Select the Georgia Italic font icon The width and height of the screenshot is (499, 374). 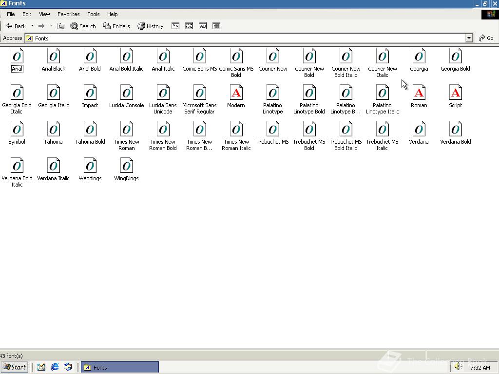(x=54, y=93)
